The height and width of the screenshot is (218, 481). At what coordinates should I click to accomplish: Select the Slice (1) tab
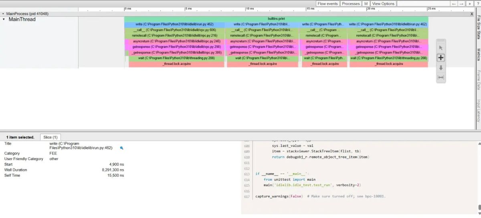[51, 137]
